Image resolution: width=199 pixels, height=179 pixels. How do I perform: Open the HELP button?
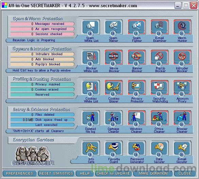tap(85, 174)
